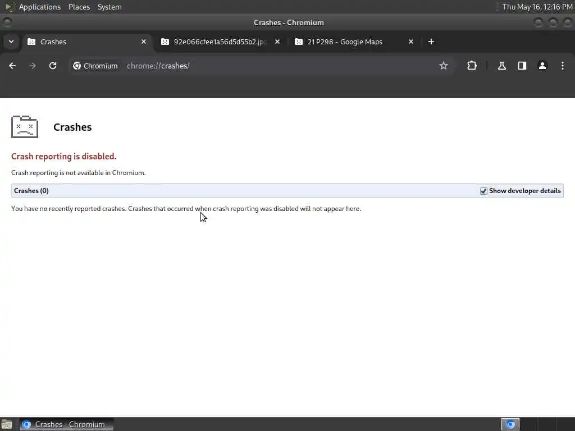Image resolution: width=575 pixels, height=431 pixels.
Task: Expand the tab search dropdown arrow
Action: pos(11,42)
